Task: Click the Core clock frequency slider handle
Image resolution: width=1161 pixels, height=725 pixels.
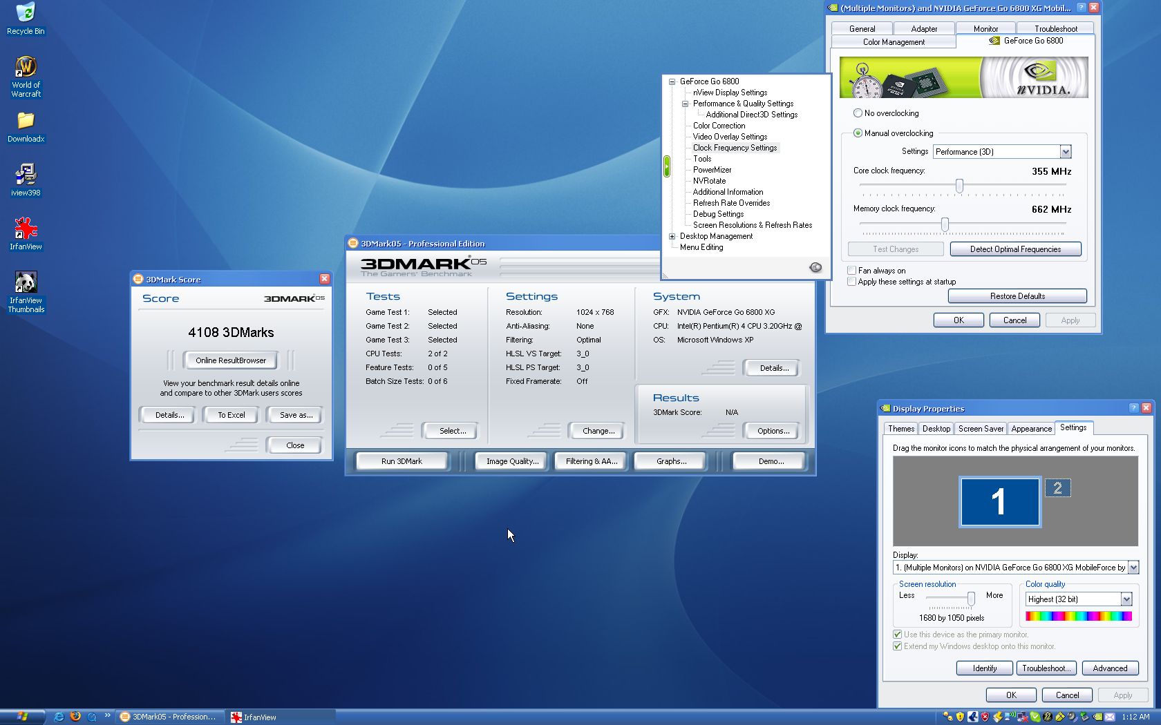Action: pyautogui.click(x=959, y=186)
